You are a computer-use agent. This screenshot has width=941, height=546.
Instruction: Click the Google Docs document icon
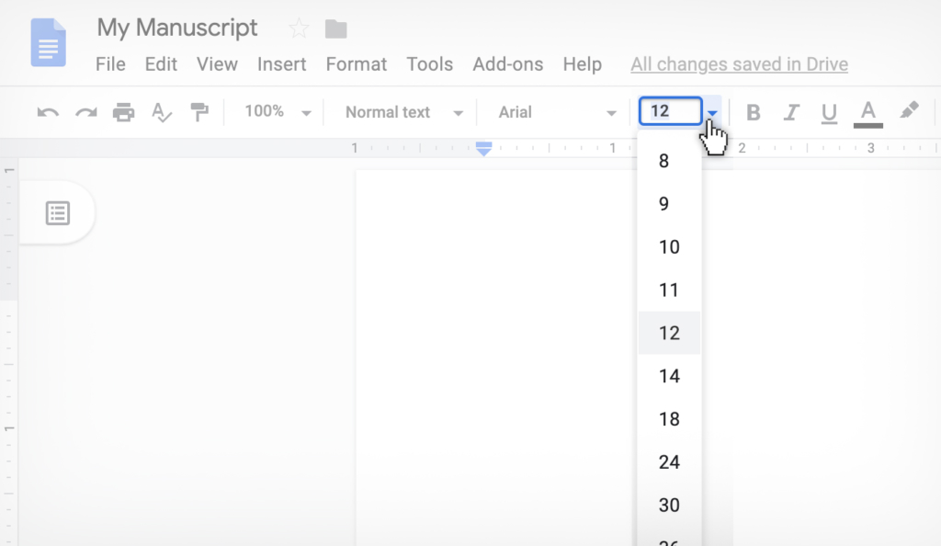tap(48, 42)
